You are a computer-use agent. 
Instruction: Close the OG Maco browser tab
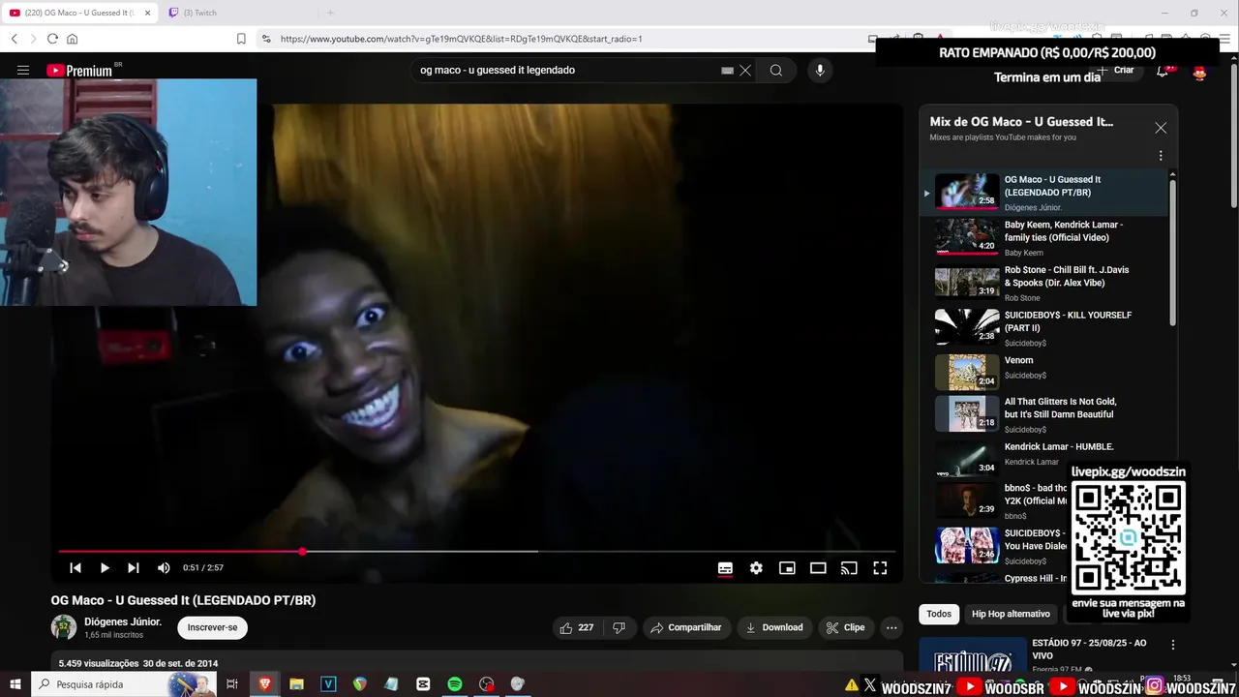[147, 13]
